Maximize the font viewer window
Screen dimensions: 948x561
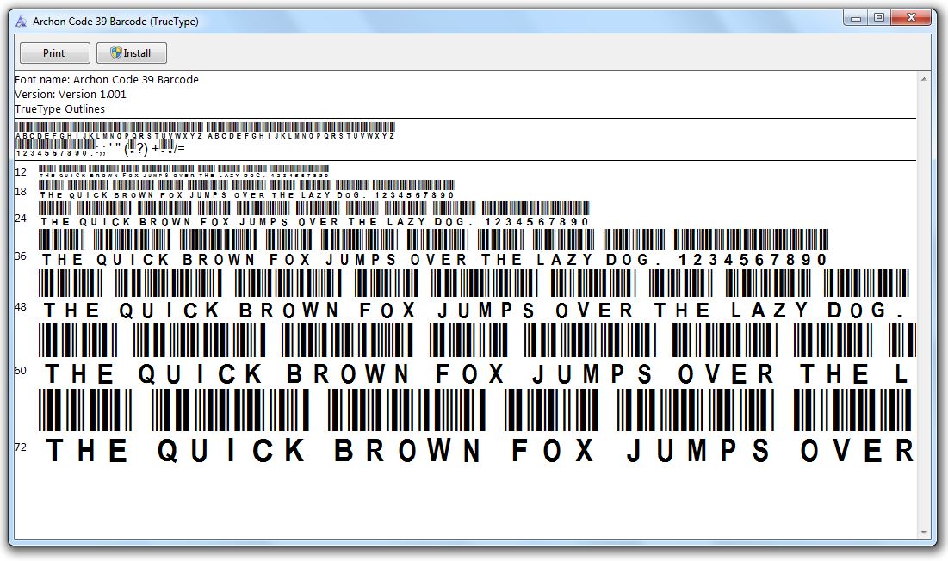click(x=879, y=18)
